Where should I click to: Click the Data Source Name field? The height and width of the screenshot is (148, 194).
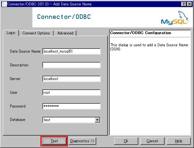point(72,51)
